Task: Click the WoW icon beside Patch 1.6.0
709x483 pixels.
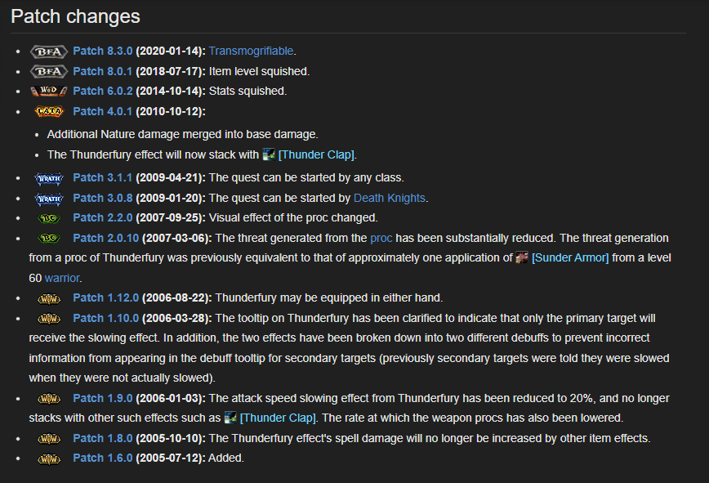Action: pos(47,458)
